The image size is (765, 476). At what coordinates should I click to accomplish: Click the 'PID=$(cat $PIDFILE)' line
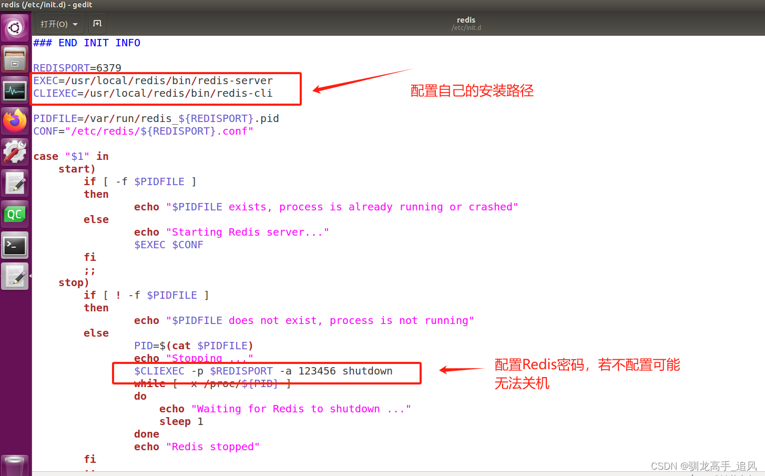(193, 346)
